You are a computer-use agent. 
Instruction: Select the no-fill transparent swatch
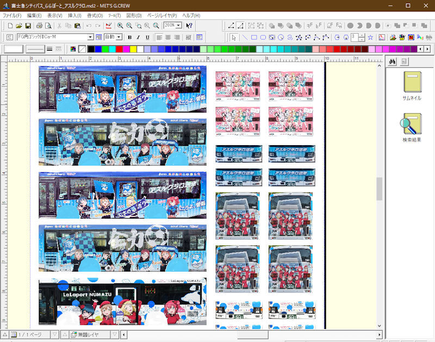point(82,49)
